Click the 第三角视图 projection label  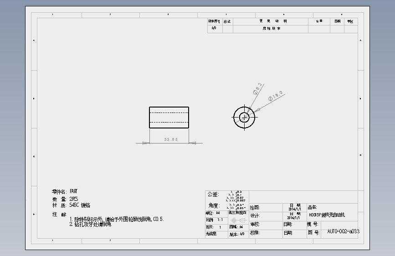pyautogui.click(x=237, y=212)
